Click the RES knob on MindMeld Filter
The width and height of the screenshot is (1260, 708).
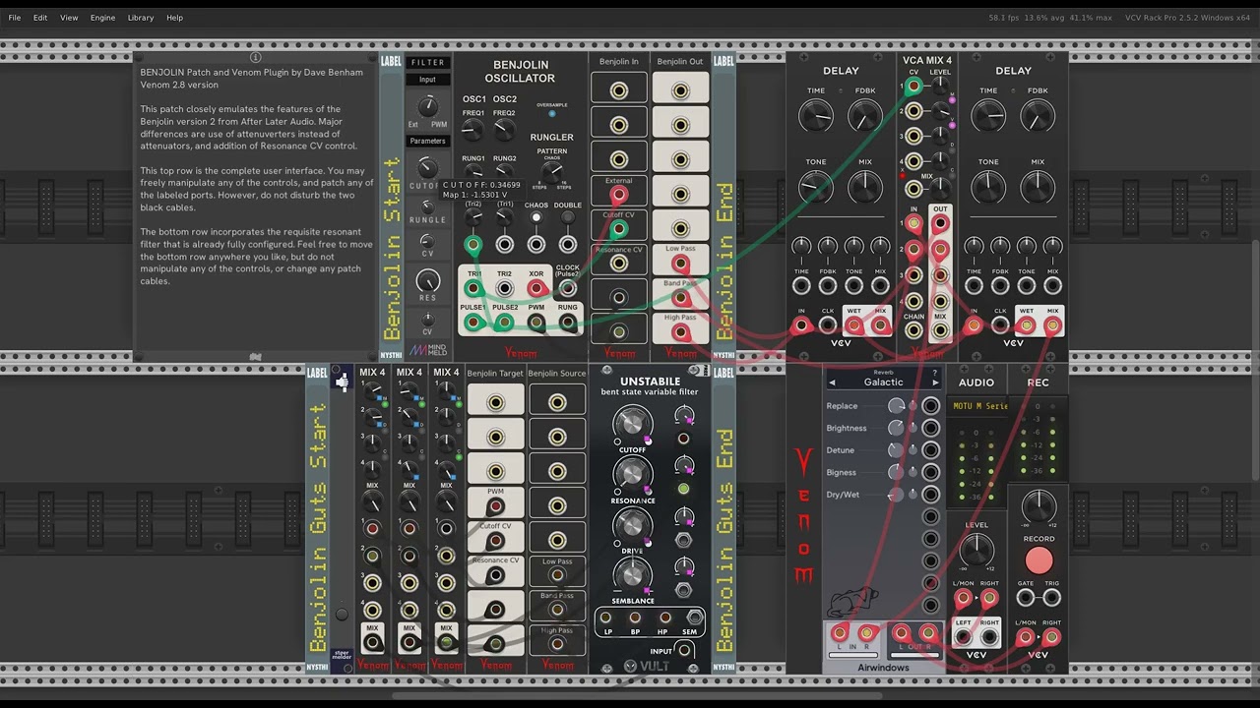(427, 282)
